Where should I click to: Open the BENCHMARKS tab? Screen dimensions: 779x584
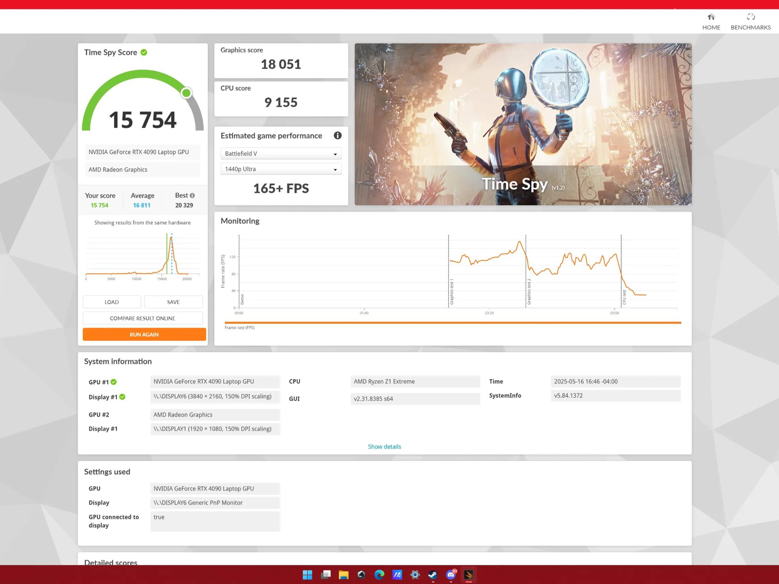click(x=750, y=22)
